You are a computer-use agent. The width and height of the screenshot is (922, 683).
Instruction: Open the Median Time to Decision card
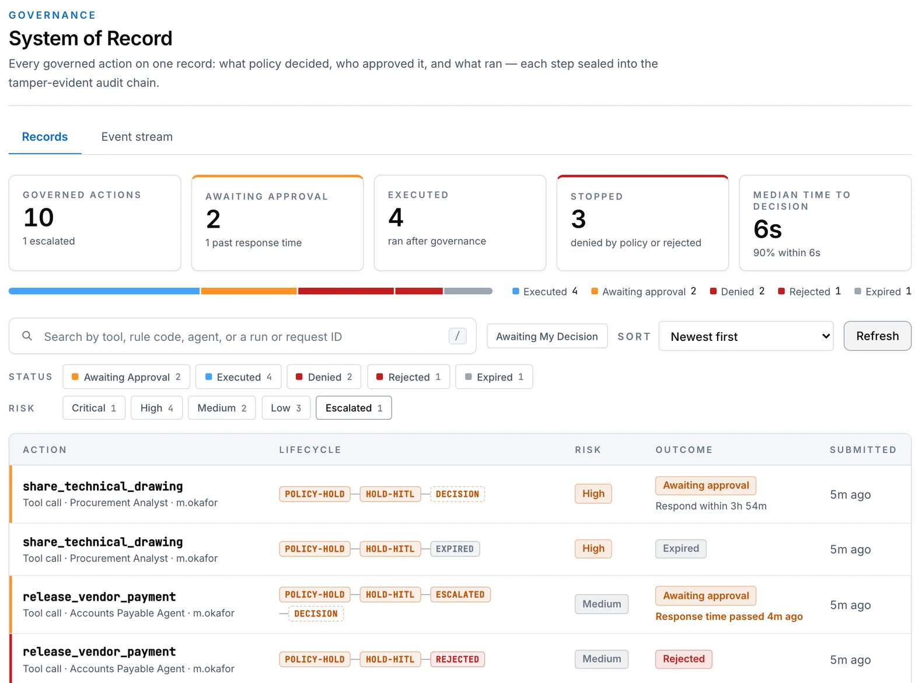point(825,223)
